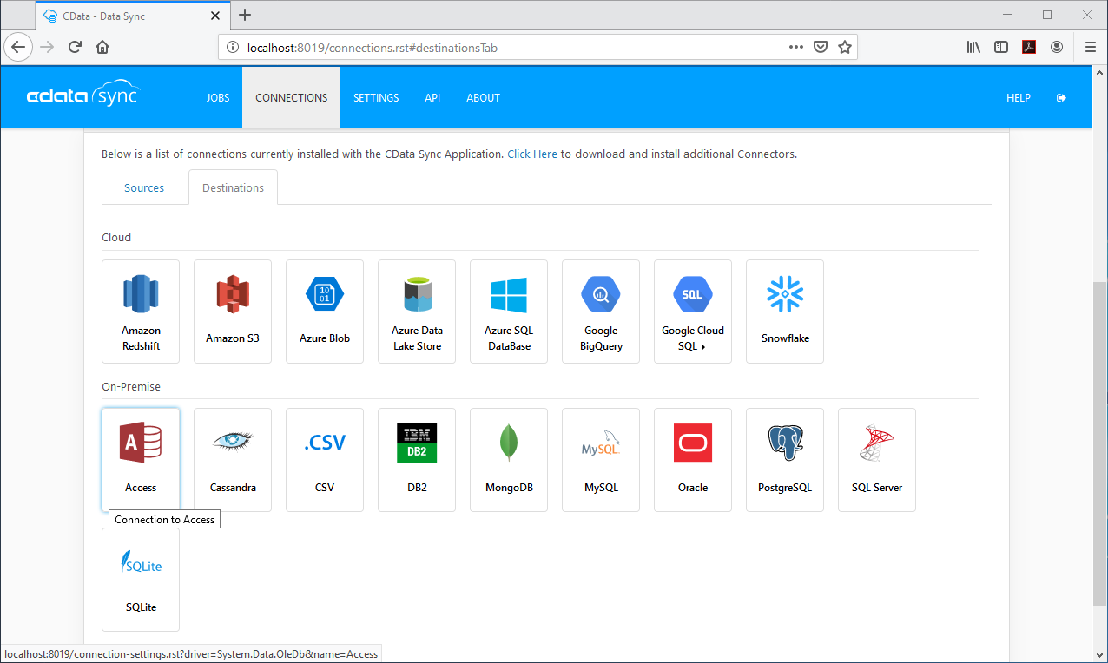Open the Settings navigation item
The width and height of the screenshot is (1108, 663).
(x=376, y=98)
